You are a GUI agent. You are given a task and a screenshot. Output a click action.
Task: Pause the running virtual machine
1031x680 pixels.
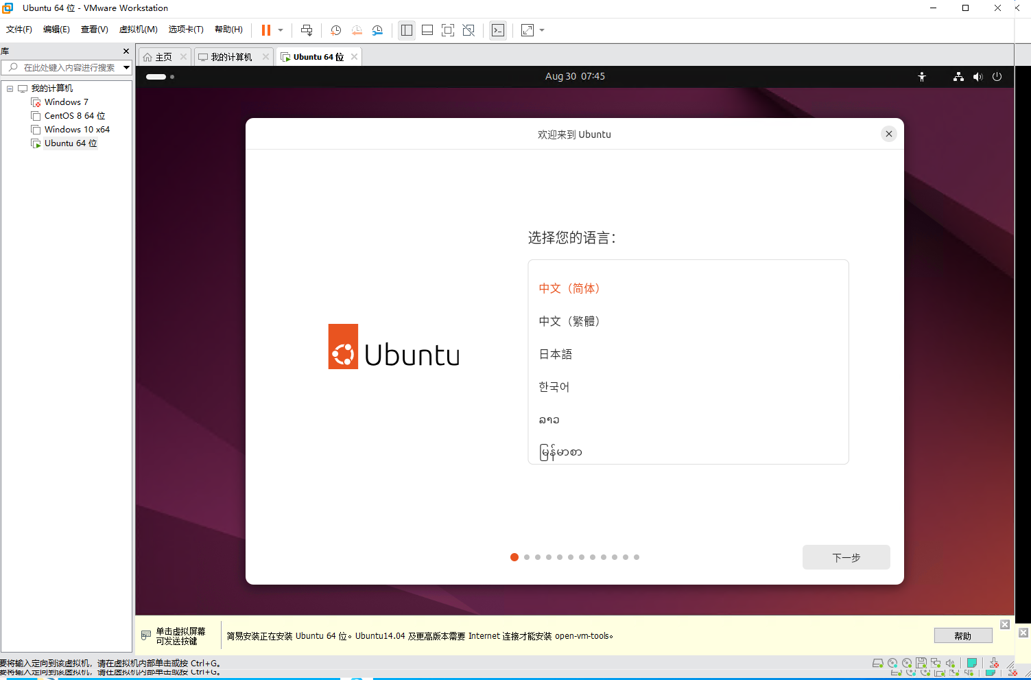tap(266, 30)
